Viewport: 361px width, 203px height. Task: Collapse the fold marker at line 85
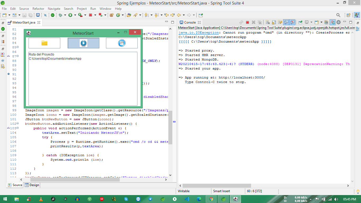tap(18, 47)
